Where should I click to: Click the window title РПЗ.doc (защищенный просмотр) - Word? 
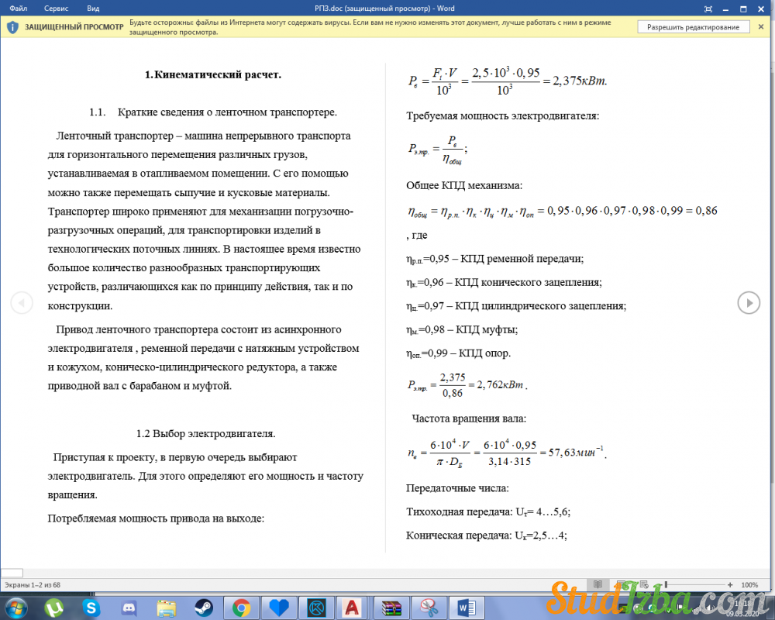pos(384,9)
